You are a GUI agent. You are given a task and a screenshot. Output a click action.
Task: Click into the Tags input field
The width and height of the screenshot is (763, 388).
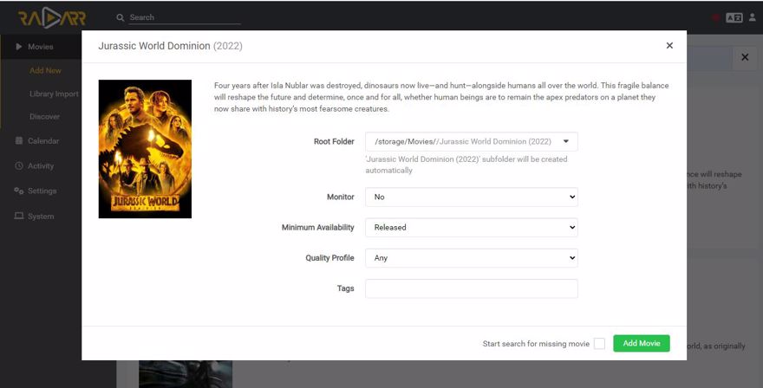tap(471, 288)
